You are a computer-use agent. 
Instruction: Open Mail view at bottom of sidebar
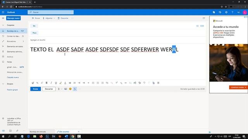click(3, 131)
